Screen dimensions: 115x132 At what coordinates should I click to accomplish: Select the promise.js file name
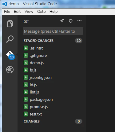(39, 107)
